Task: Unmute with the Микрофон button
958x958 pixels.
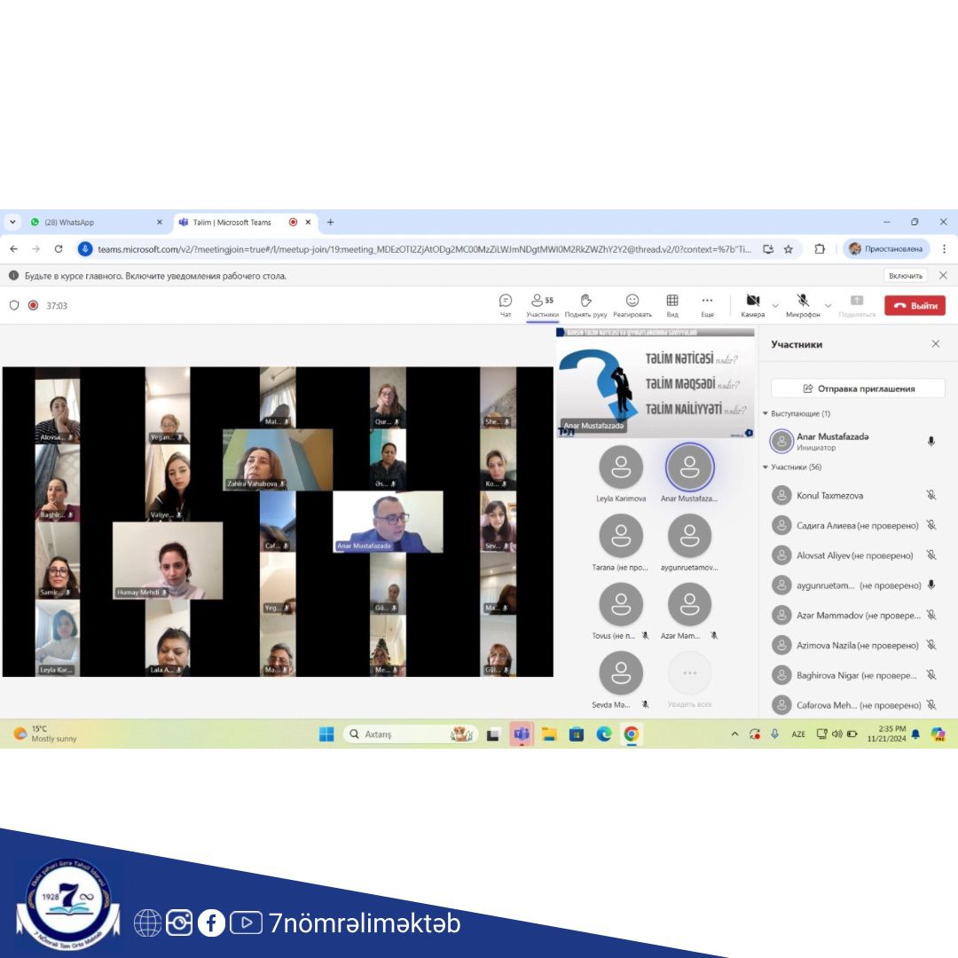Action: (803, 305)
